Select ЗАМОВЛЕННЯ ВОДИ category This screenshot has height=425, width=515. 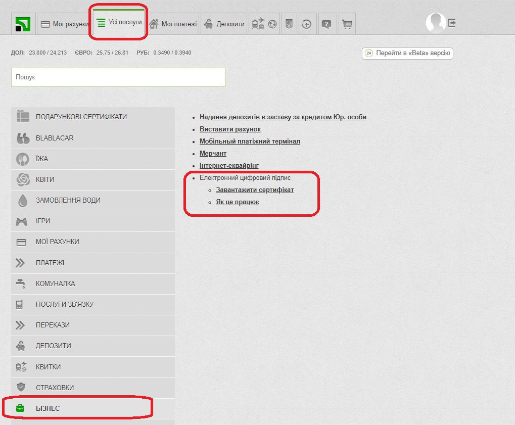point(93,200)
